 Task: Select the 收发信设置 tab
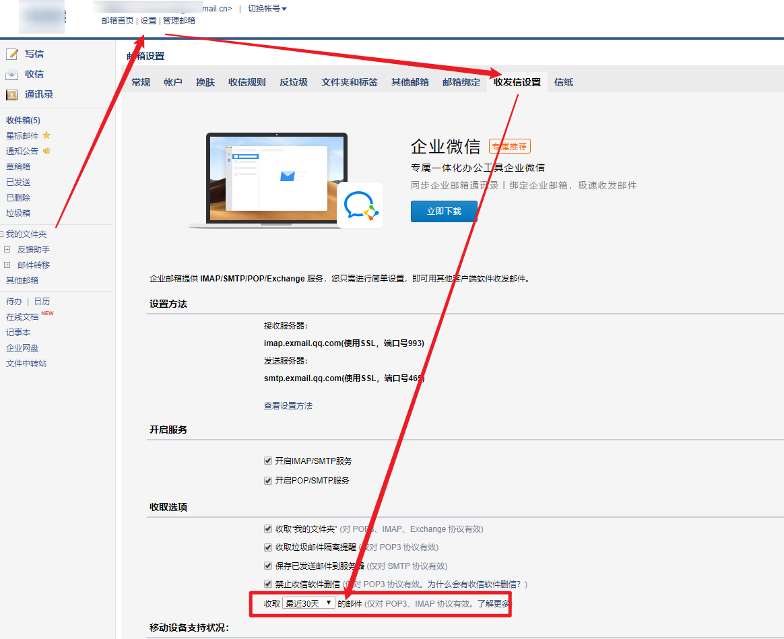pos(517,83)
